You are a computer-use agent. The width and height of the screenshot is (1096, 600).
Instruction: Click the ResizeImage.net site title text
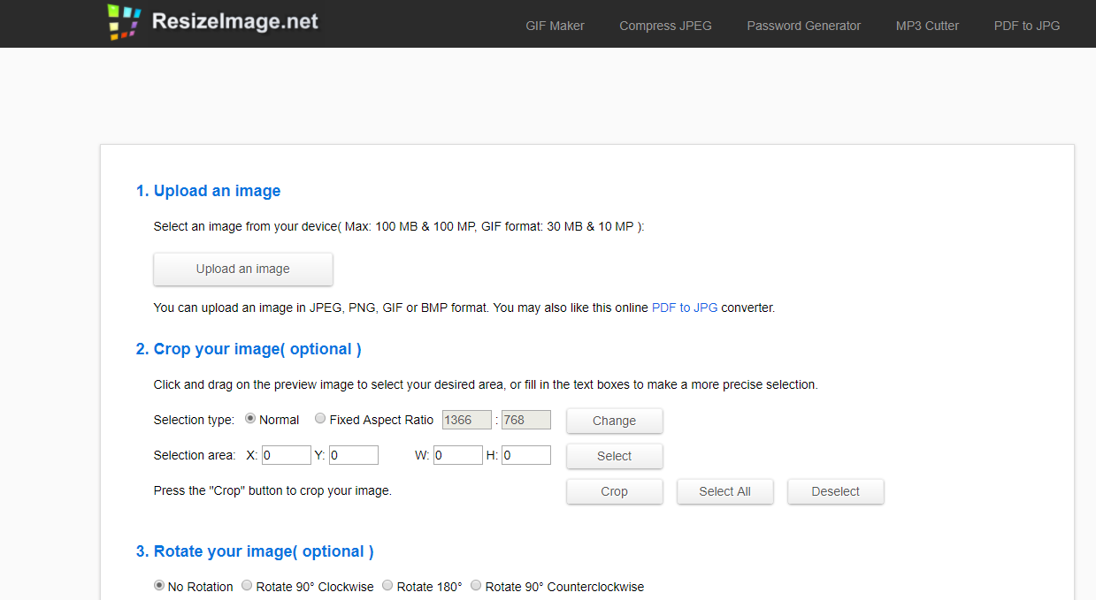click(x=235, y=22)
